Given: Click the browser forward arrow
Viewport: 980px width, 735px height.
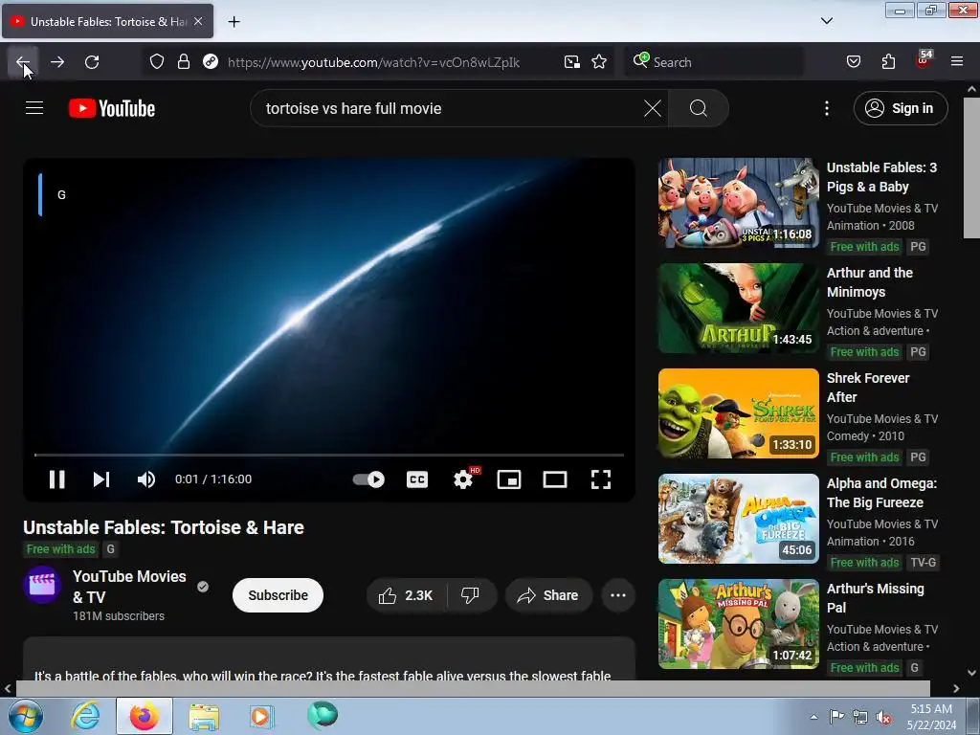Looking at the screenshot, I should pyautogui.click(x=57, y=62).
